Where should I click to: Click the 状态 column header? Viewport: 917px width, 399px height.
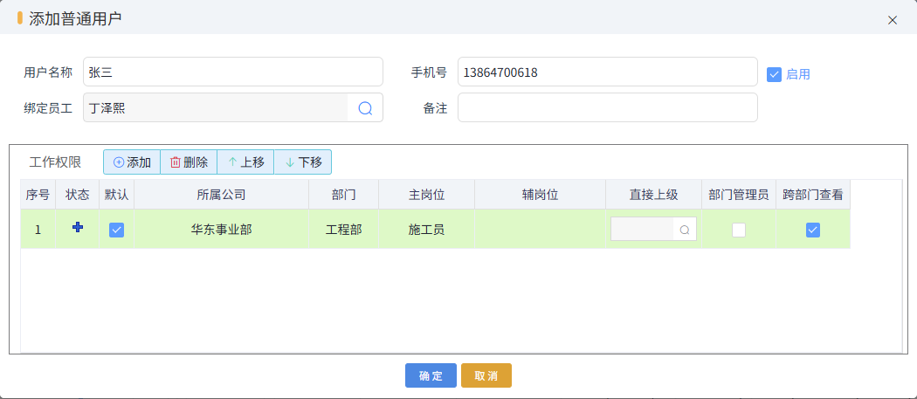tap(77, 195)
